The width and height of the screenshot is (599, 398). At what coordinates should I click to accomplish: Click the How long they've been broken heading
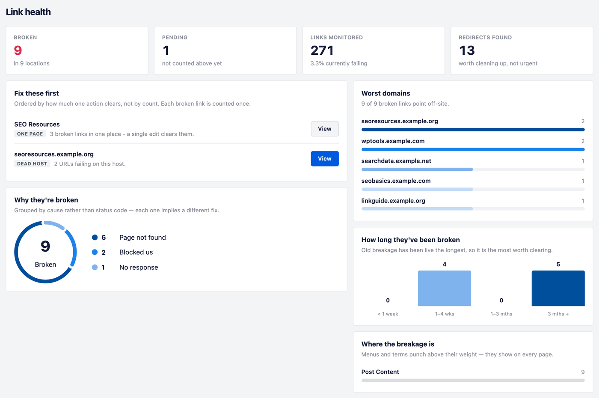(x=410, y=240)
